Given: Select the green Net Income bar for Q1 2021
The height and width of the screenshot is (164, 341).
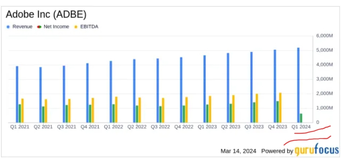Looking at the screenshot, I should [20, 114].
